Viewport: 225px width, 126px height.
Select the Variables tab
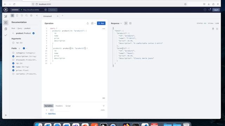pyautogui.click(x=49, y=106)
